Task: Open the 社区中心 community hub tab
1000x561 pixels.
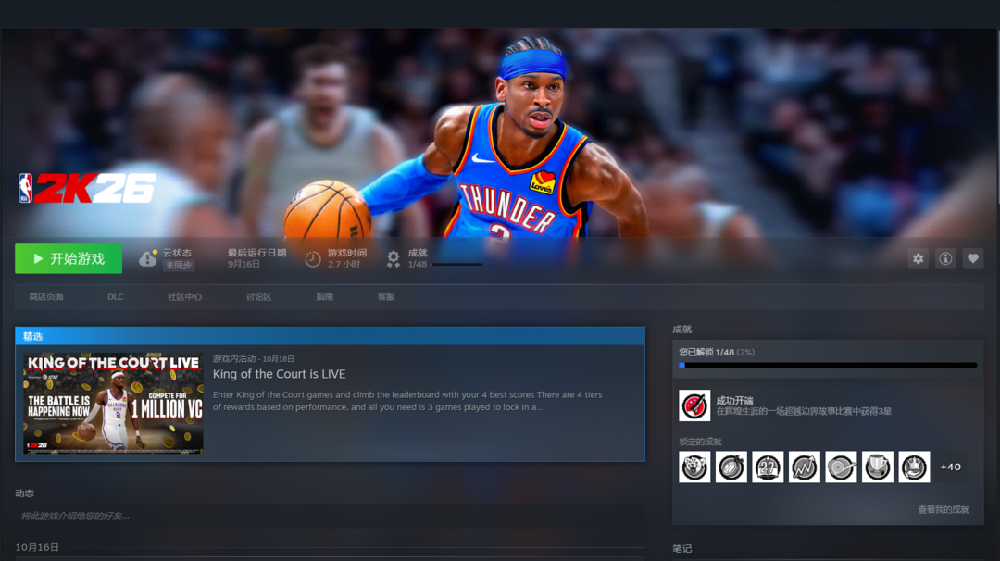Action: [184, 297]
